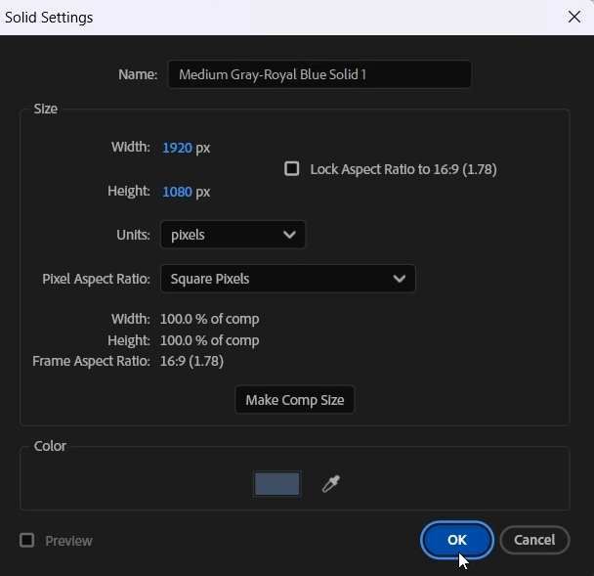Select the Width value 1920
The height and width of the screenshot is (576, 594).
pyautogui.click(x=177, y=148)
